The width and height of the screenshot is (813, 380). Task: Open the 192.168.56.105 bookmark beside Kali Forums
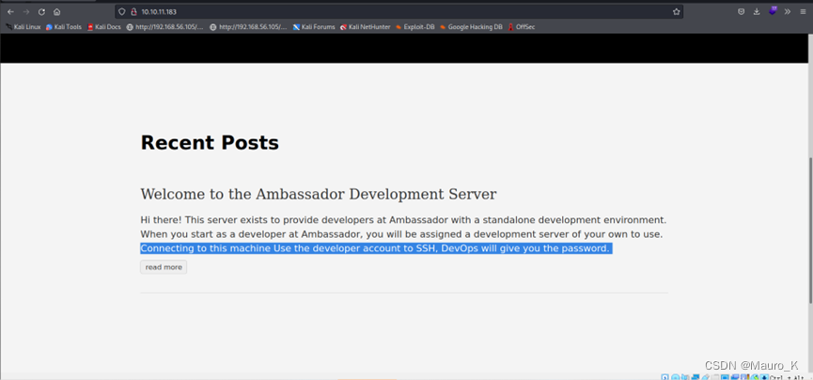[248, 27]
